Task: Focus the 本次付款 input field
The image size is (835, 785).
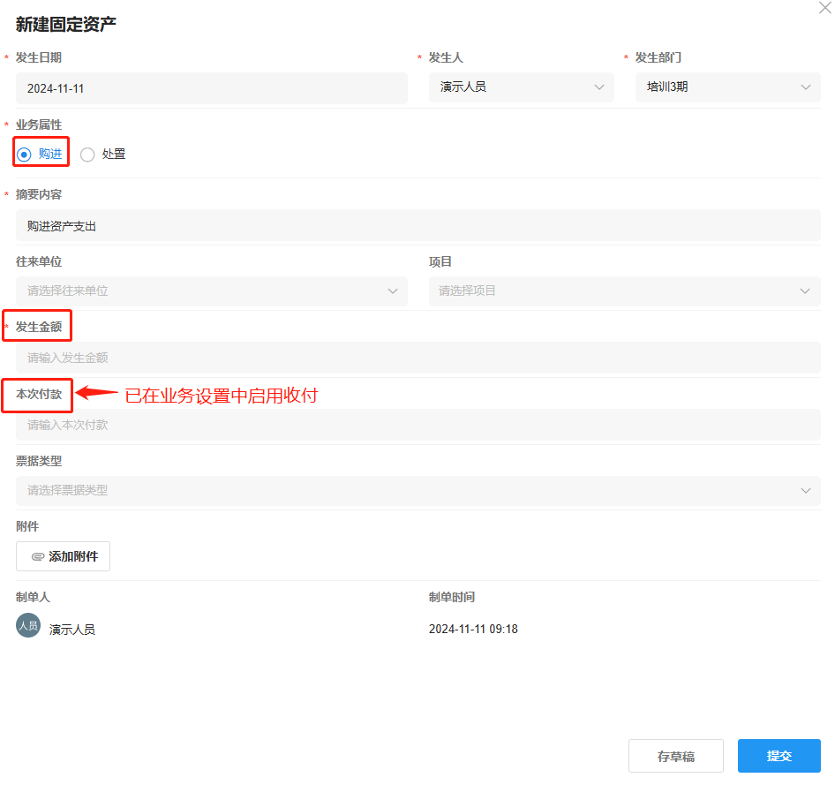Action: pyautogui.click(x=417, y=425)
